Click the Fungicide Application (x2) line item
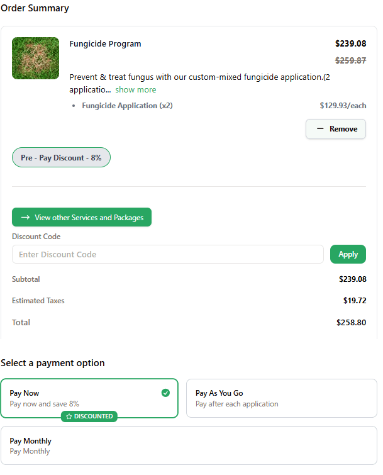 (x=127, y=106)
